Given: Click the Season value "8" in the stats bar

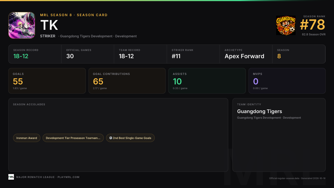Looking at the screenshot, I should click(x=279, y=56).
